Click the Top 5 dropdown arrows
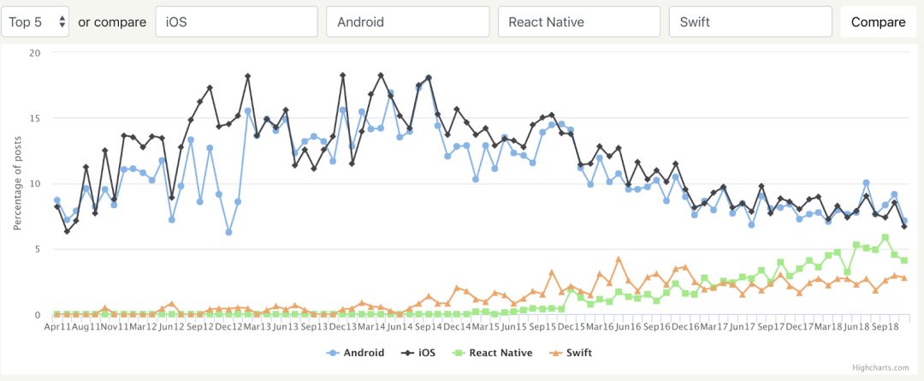 click(x=62, y=22)
